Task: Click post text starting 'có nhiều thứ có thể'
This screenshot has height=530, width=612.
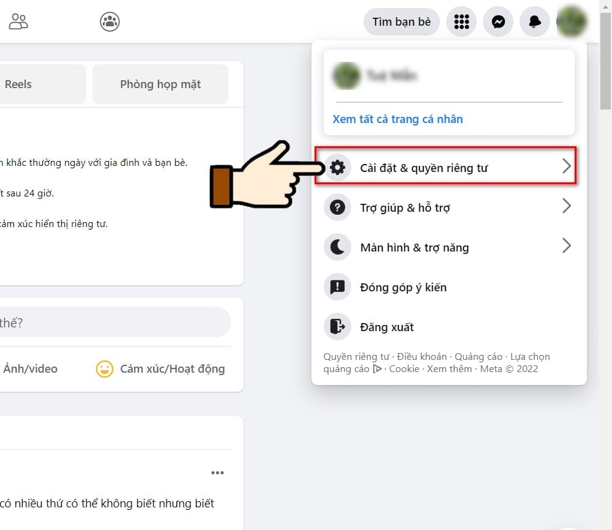Action: pos(107,504)
